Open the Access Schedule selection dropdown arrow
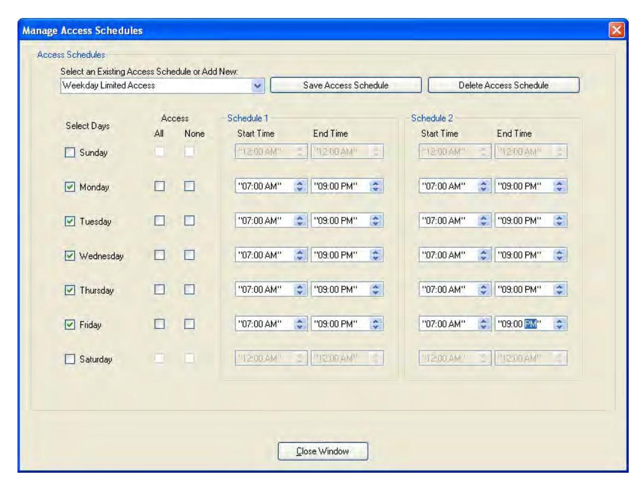 point(257,86)
